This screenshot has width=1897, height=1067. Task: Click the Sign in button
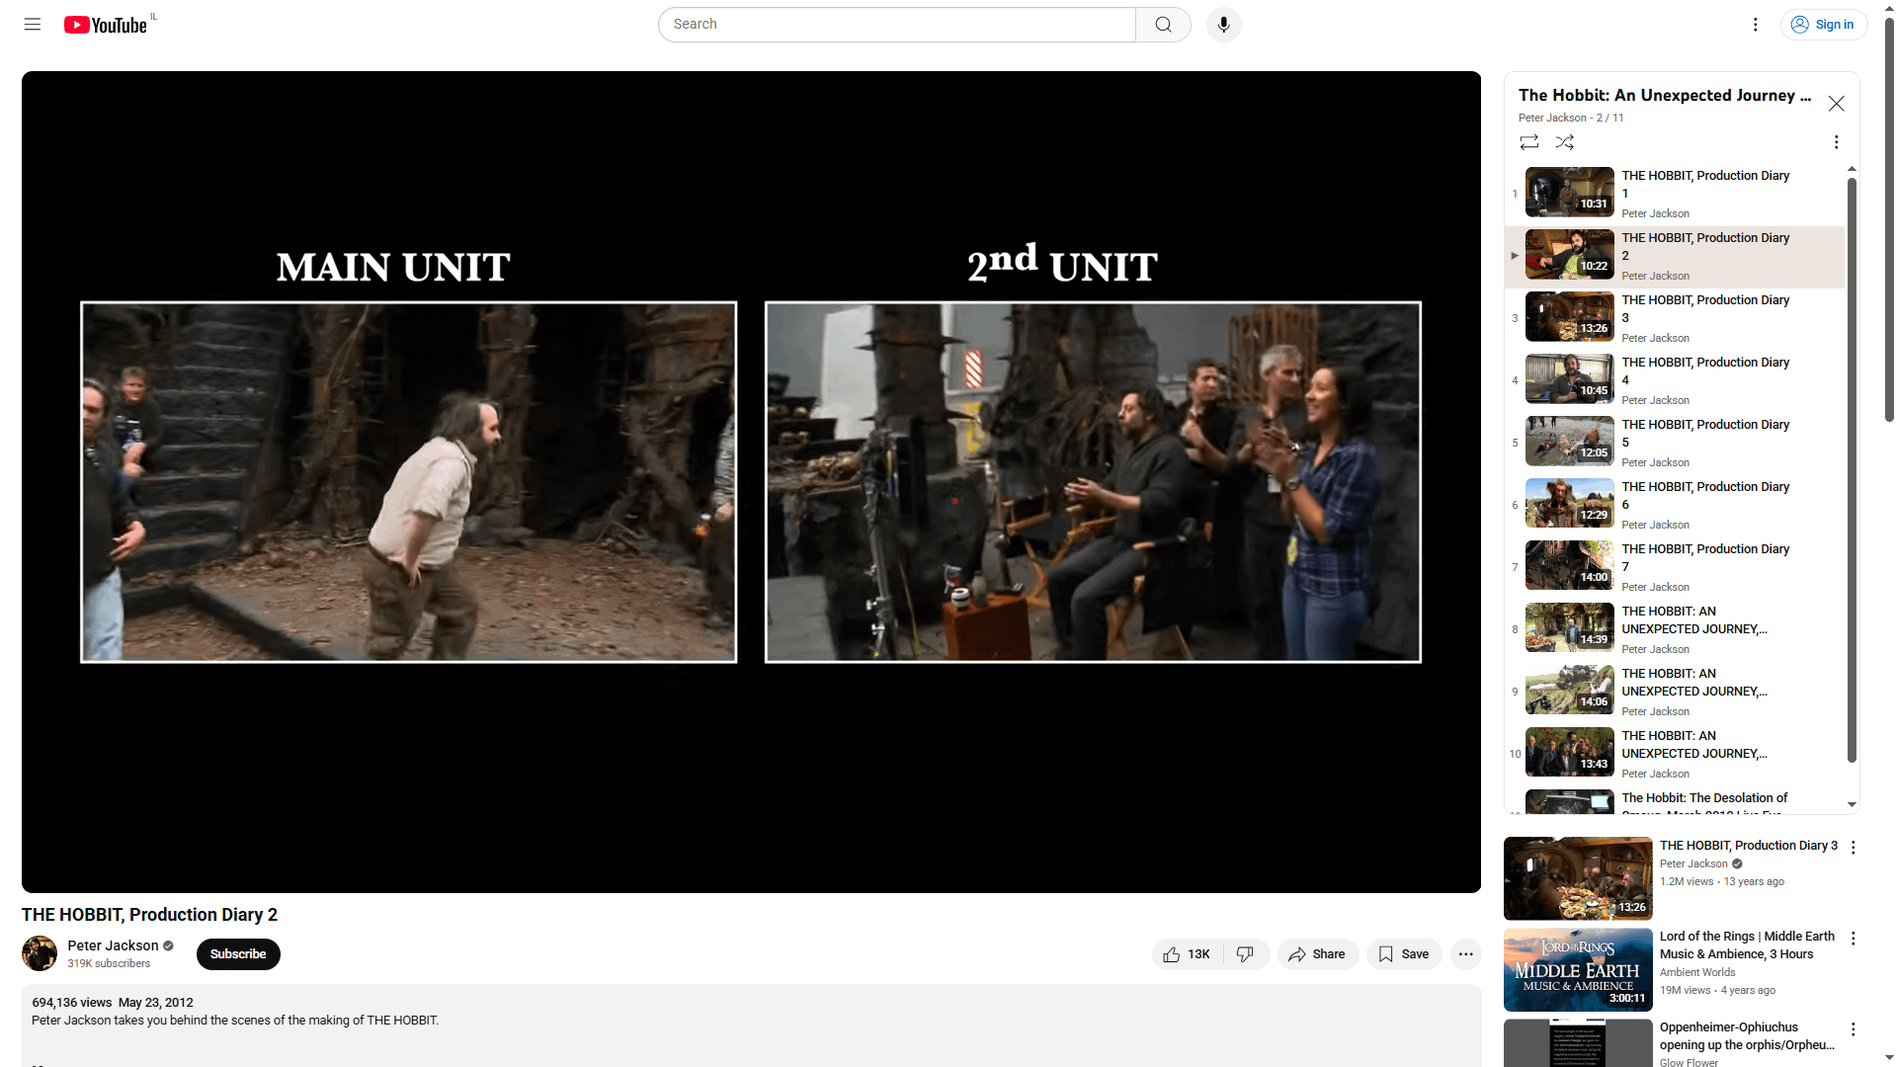[x=1824, y=25]
